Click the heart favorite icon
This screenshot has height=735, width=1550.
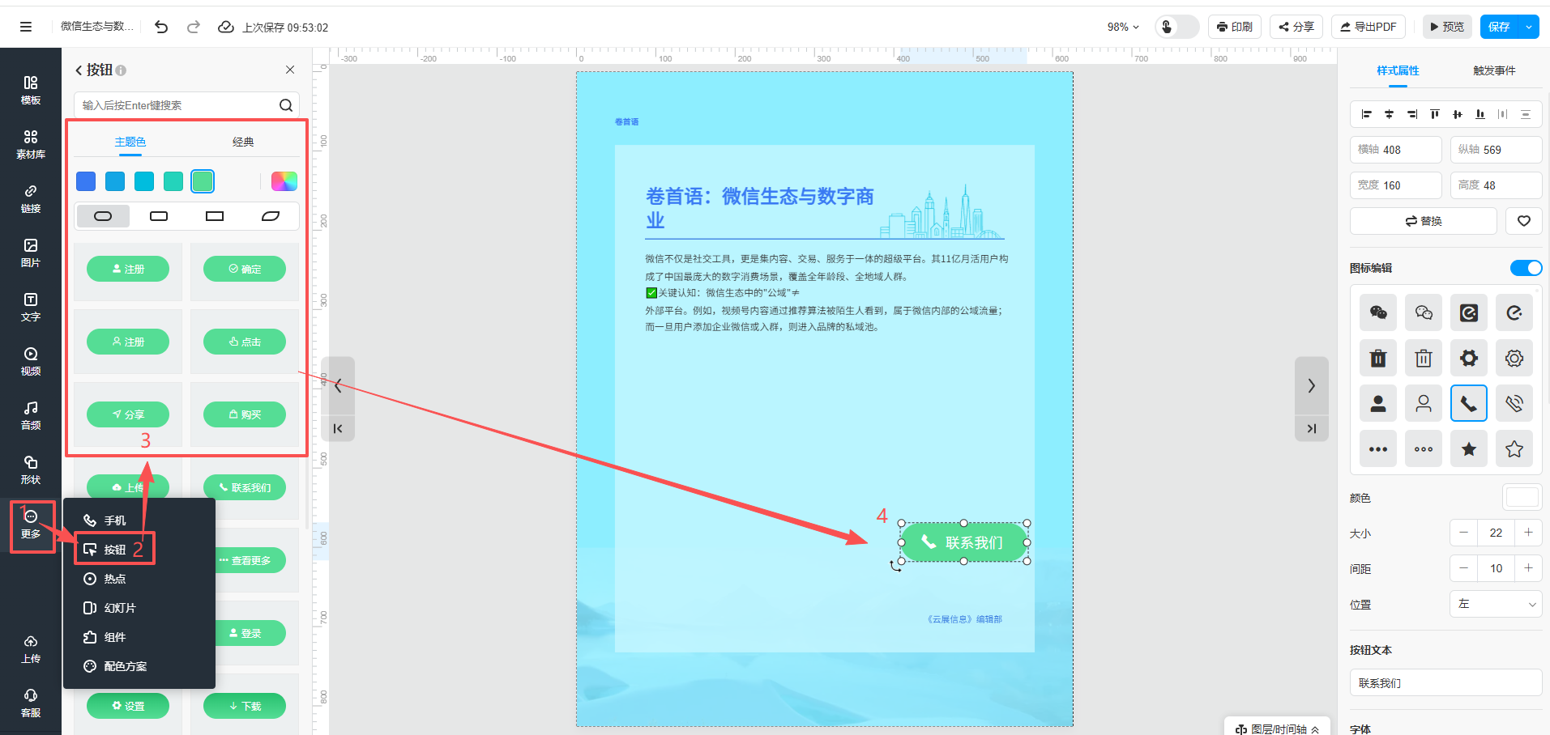coord(1523,221)
